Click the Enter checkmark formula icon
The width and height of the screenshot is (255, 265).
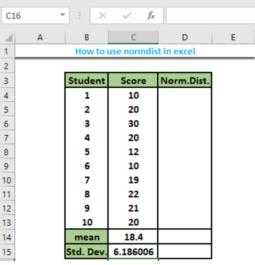[x=127, y=16]
